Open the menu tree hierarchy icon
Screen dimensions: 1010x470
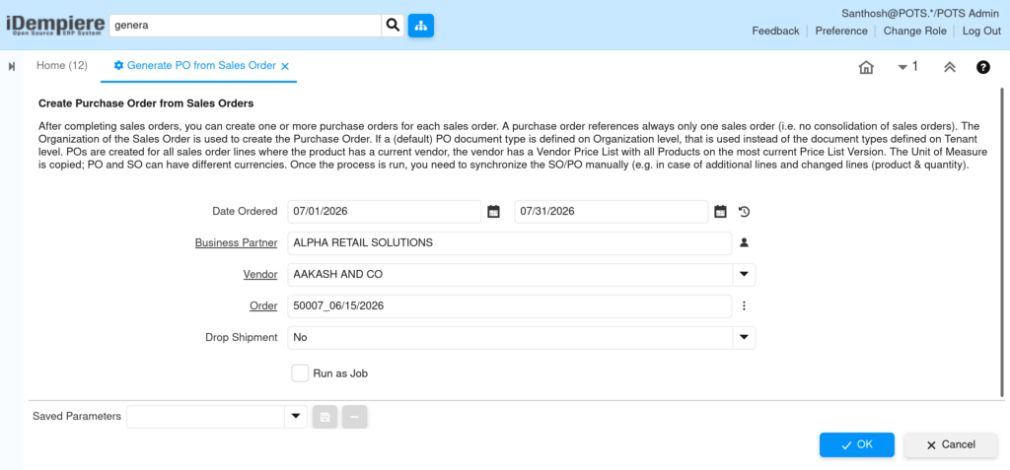tap(420, 26)
